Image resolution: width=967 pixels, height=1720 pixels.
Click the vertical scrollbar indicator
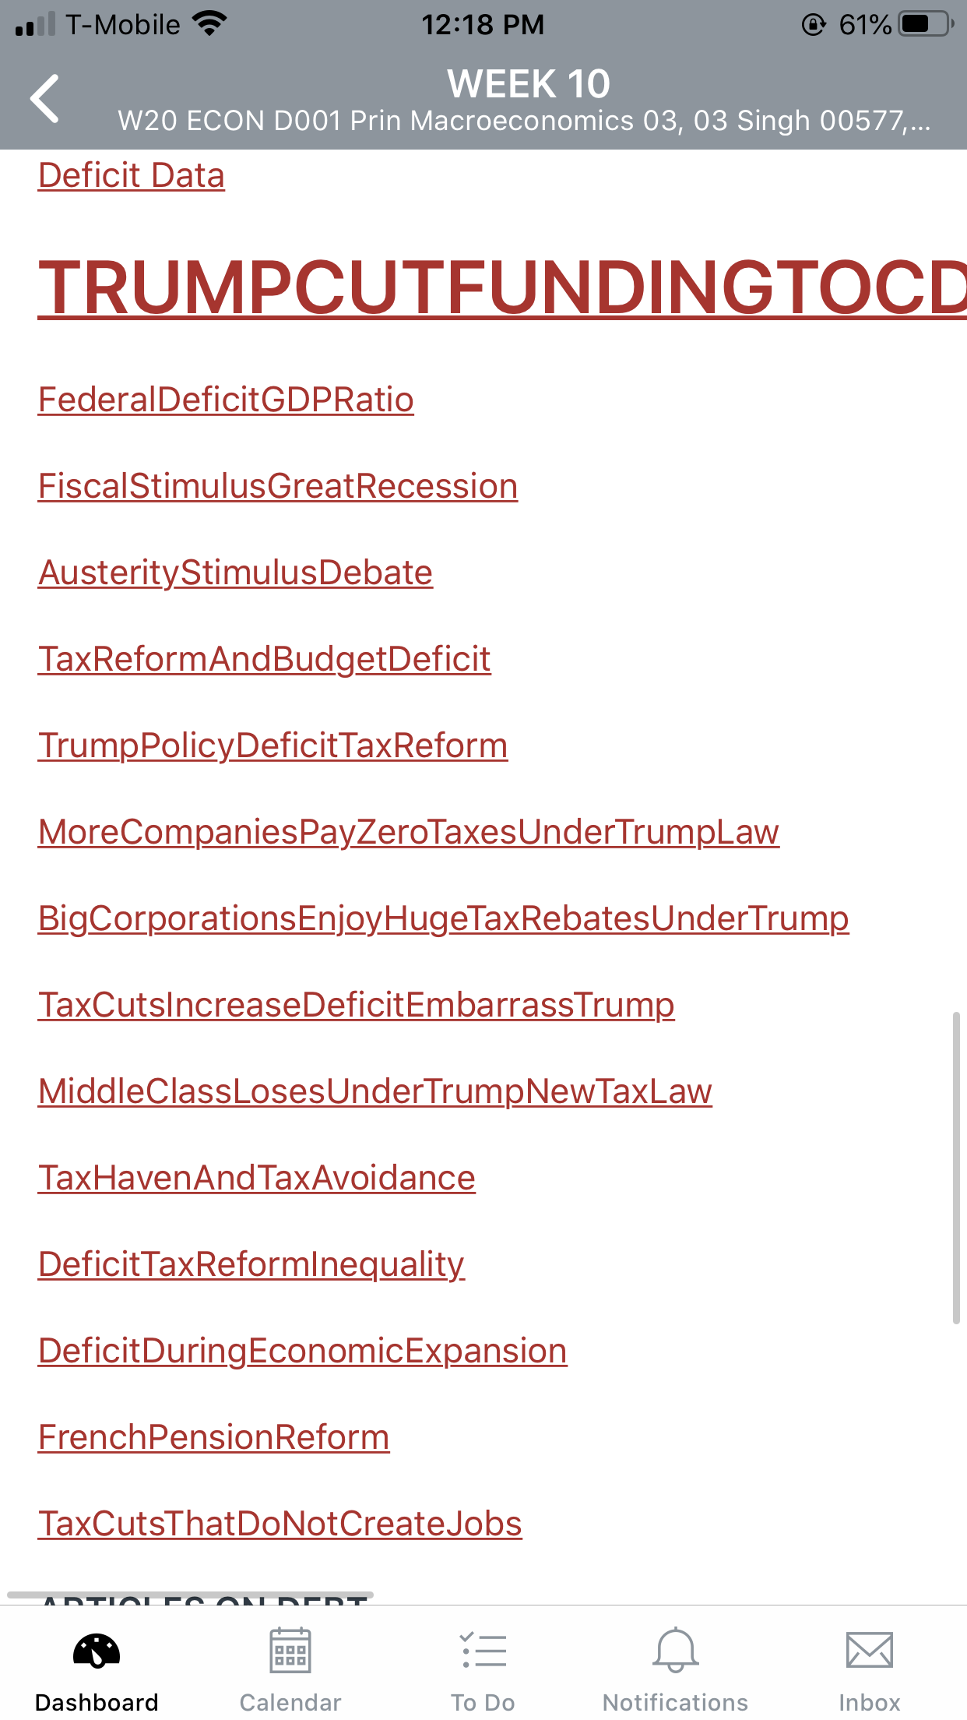click(956, 1168)
